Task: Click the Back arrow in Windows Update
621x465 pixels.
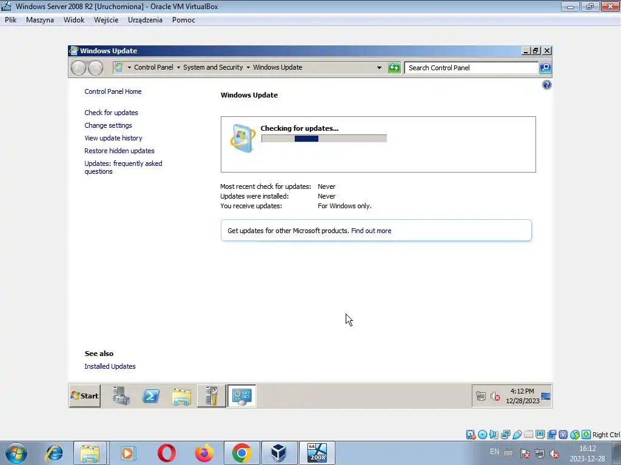Action: click(x=78, y=68)
